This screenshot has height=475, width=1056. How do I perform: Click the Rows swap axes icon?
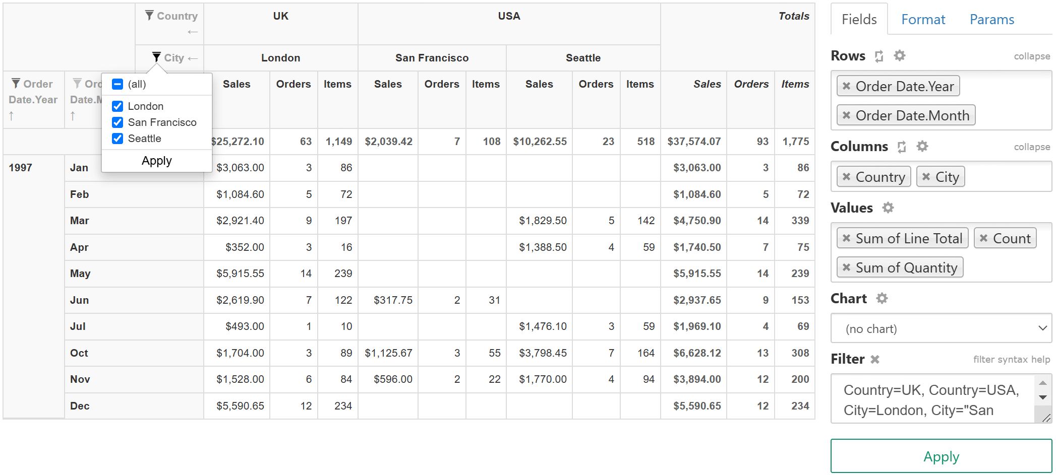(879, 56)
